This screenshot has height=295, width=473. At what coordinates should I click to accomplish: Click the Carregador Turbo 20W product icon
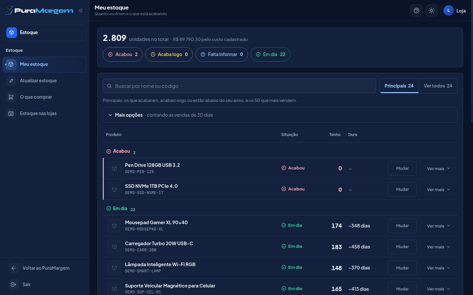pyautogui.click(x=114, y=247)
